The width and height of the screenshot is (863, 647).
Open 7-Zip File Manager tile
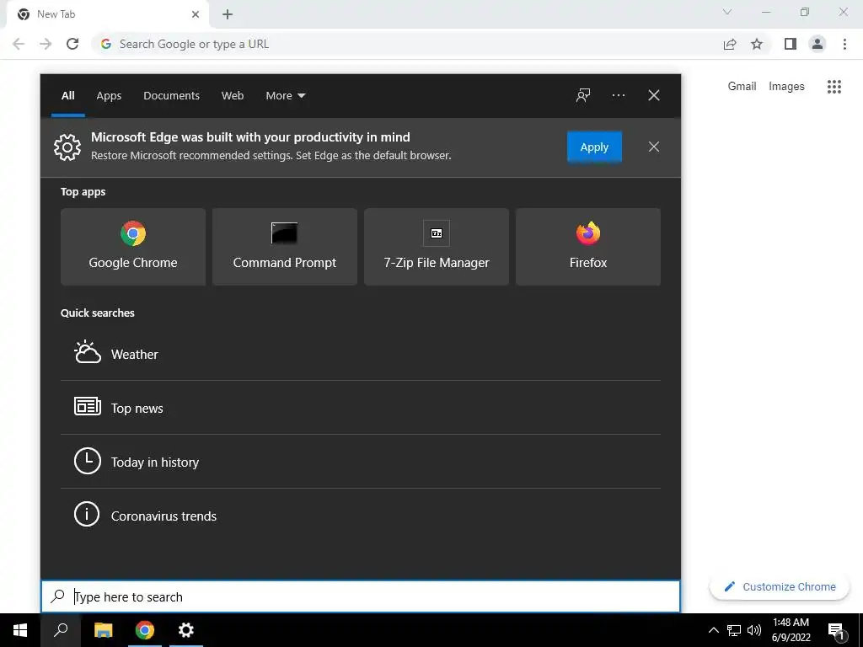click(x=437, y=247)
